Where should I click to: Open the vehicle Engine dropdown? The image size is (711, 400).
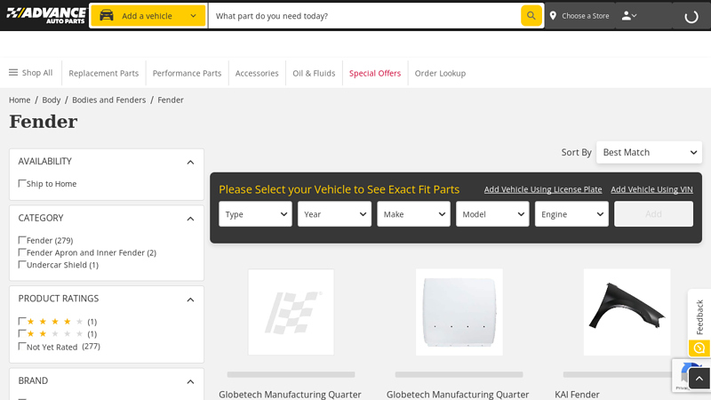571,214
